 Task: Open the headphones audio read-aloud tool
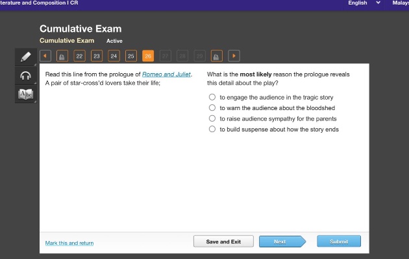coord(25,76)
